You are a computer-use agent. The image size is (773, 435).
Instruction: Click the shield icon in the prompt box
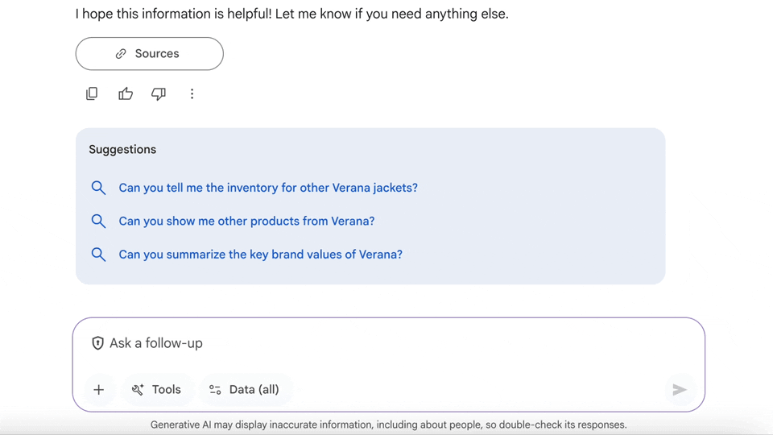click(97, 343)
